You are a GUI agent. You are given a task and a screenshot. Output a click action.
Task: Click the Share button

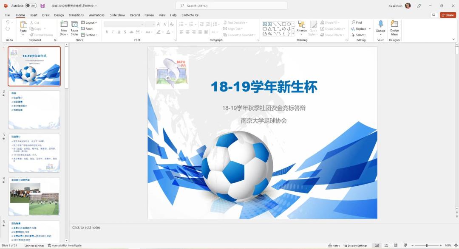(x=448, y=15)
